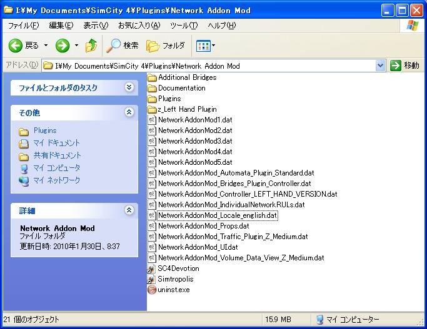Open the 表示(V) menu

click(96, 26)
